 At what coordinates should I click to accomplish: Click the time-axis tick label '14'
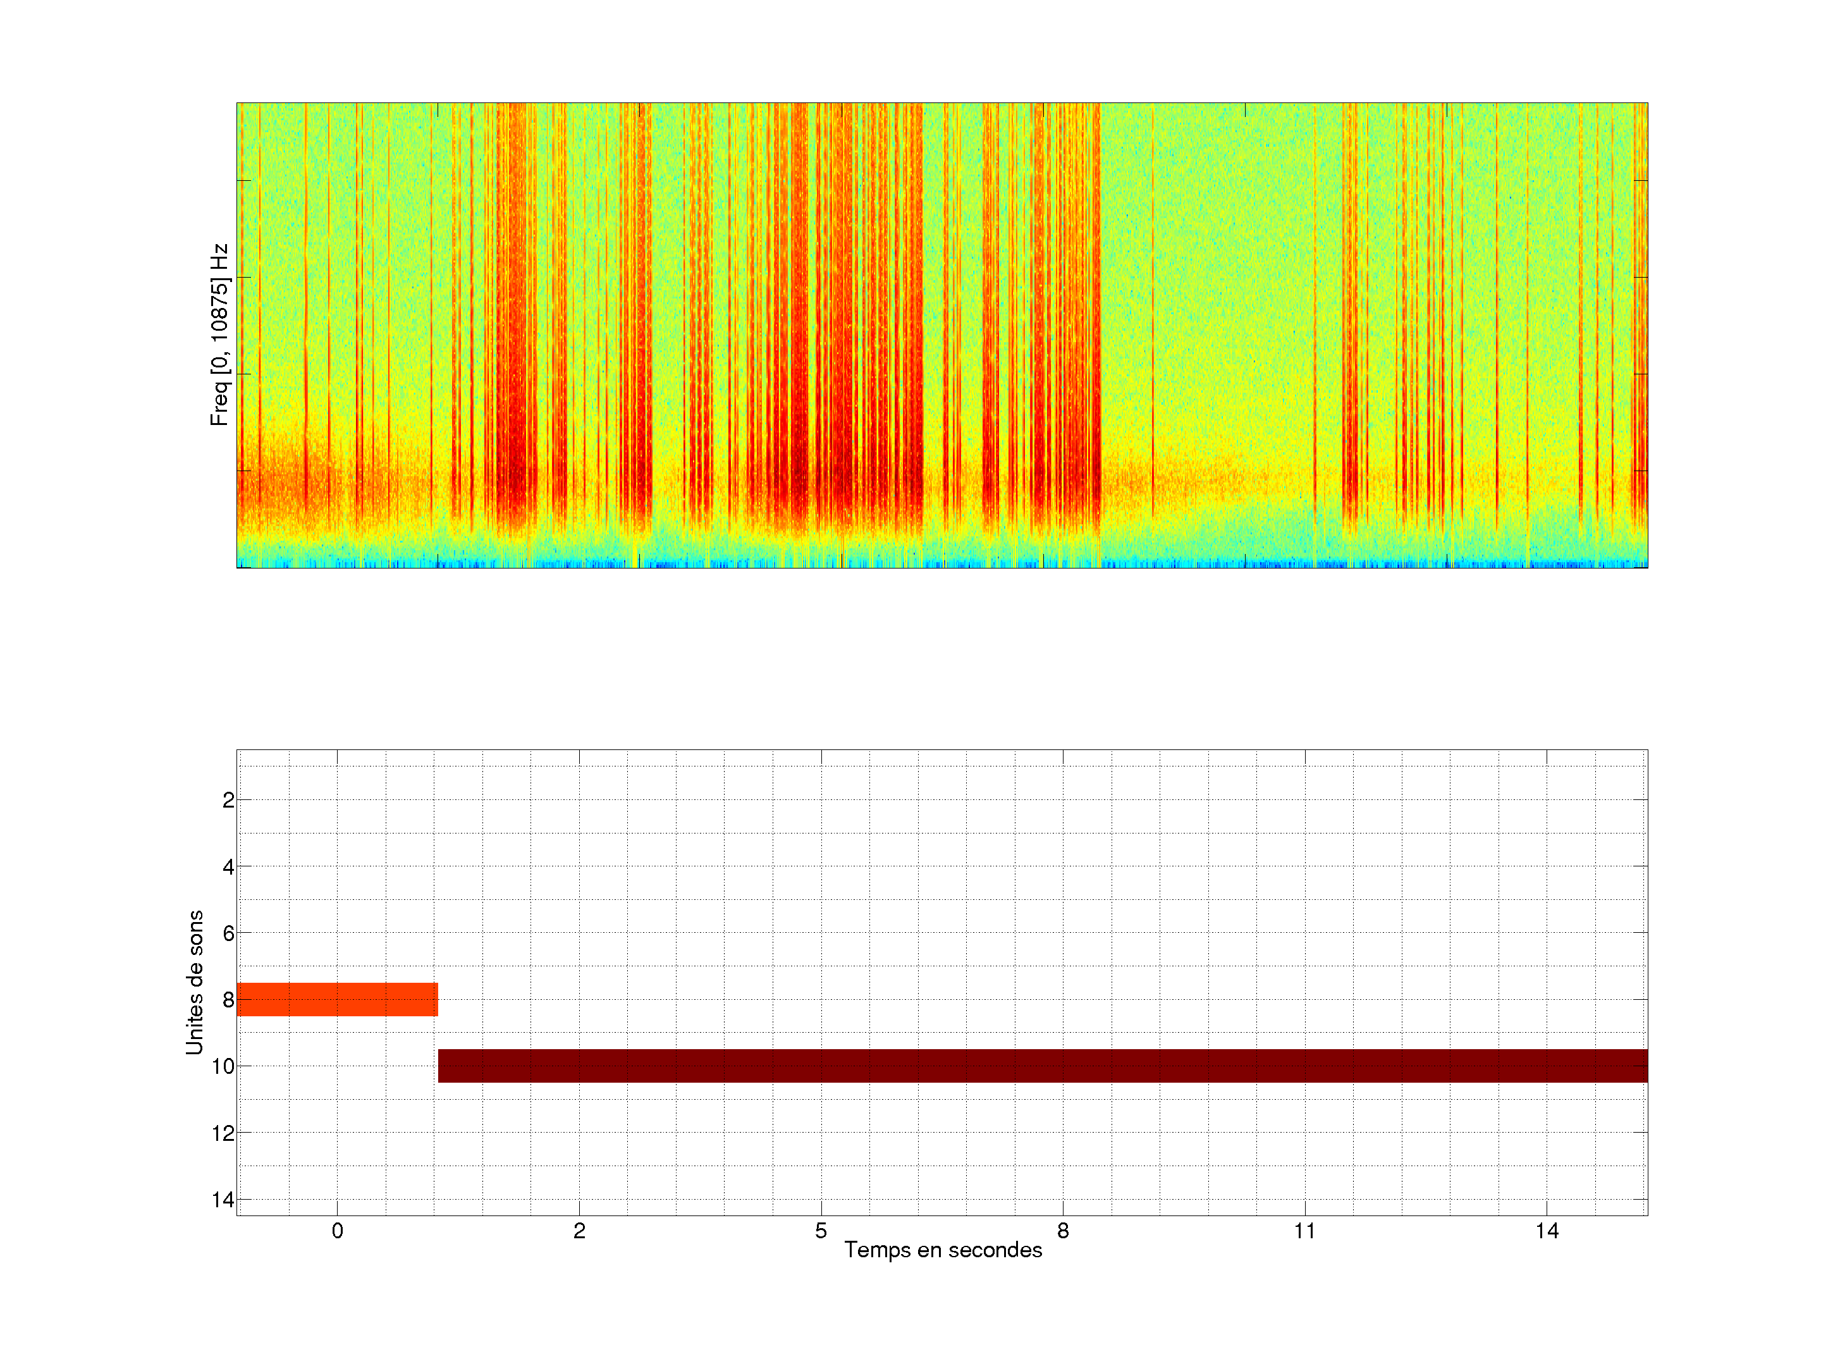coord(1547,1231)
